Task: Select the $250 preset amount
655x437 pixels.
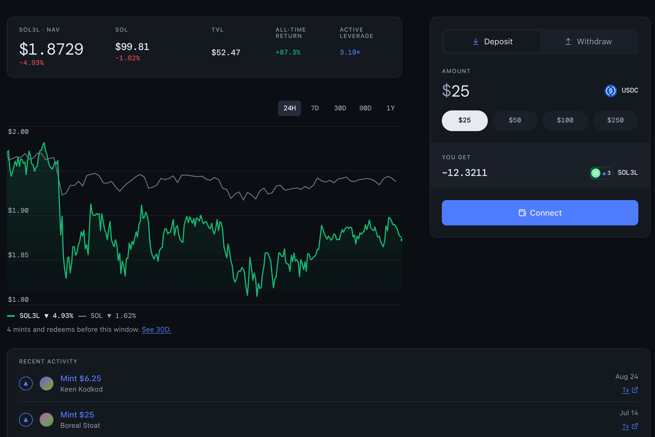Action: [x=615, y=120]
